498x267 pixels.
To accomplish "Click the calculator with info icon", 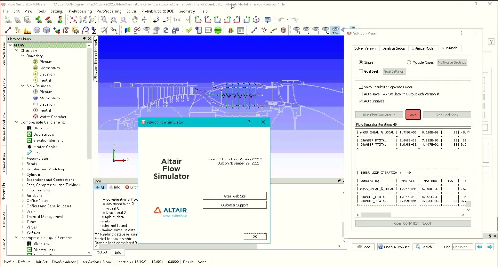I will point(199,30).
